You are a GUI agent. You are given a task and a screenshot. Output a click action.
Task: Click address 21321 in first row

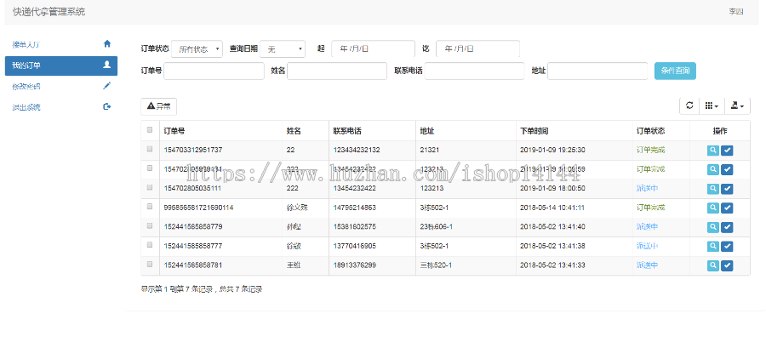[x=429, y=150]
